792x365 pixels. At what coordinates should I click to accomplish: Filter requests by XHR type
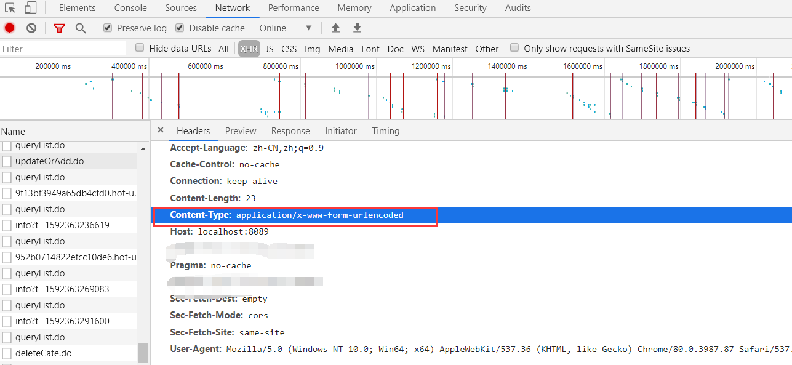pyautogui.click(x=249, y=49)
